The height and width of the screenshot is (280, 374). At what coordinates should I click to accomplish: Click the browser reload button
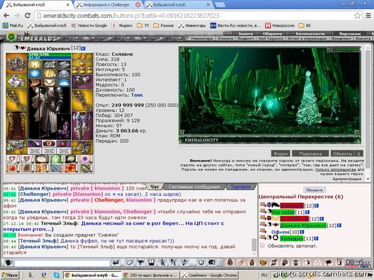[27, 16]
